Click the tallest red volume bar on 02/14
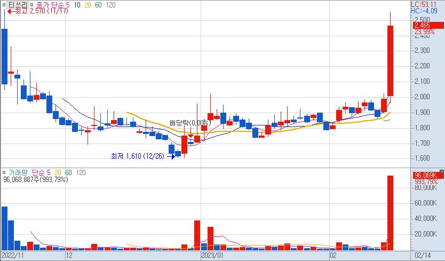The image size is (445, 261). [390, 213]
